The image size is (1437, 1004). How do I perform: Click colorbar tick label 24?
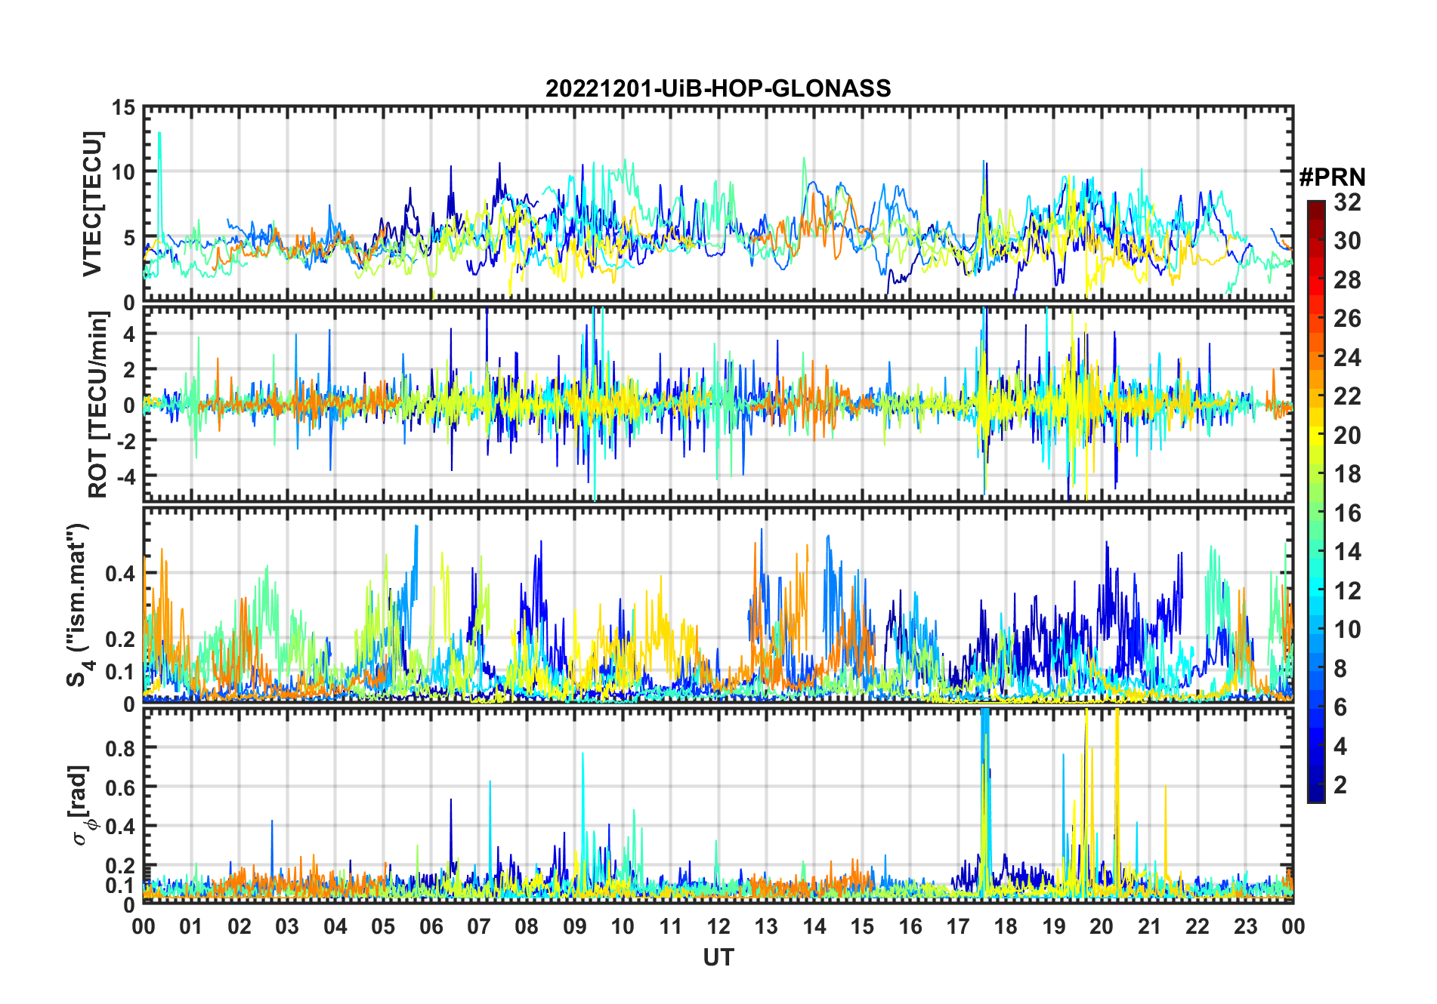point(1347,357)
